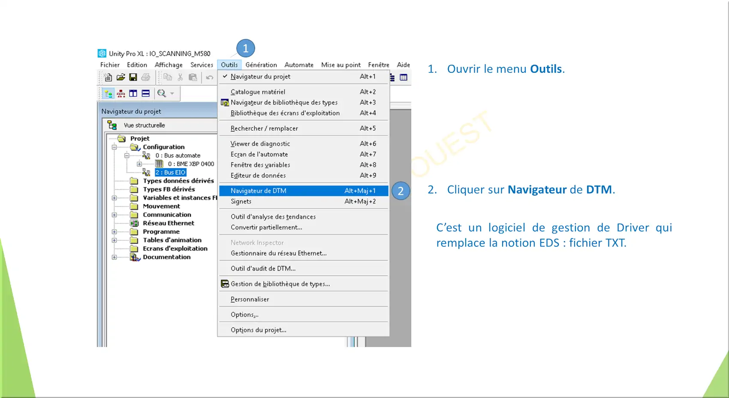Expand the Communication tree node
Screen dimensions: 729x398
coord(114,215)
